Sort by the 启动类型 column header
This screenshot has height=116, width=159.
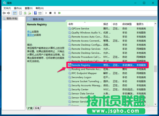coord(128,24)
